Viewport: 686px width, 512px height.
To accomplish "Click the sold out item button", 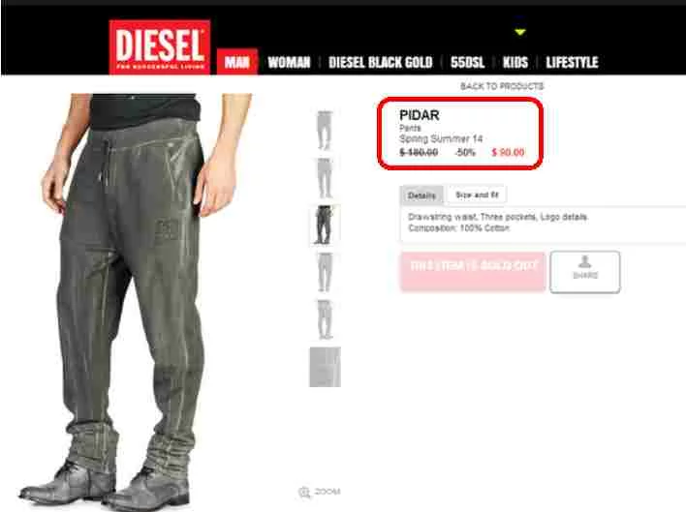I will 473,271.
